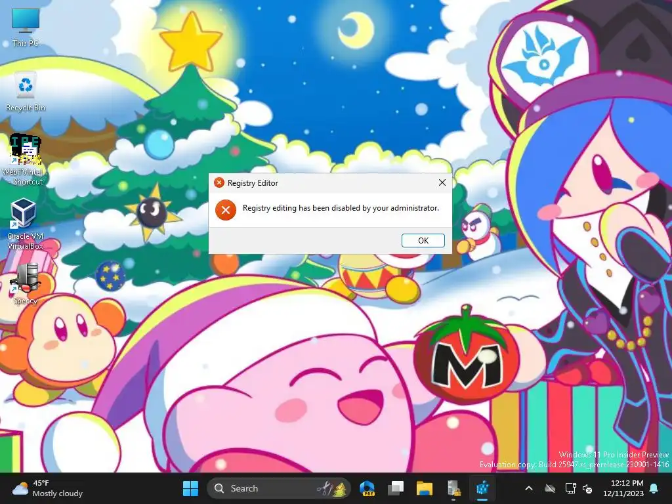The width and height of the screenshot is (672, 504).
Task: Click the red error icon in dialog
Action: (226, 210)
